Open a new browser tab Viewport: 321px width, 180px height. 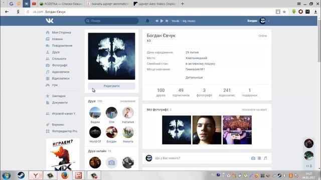click(183, 3)
